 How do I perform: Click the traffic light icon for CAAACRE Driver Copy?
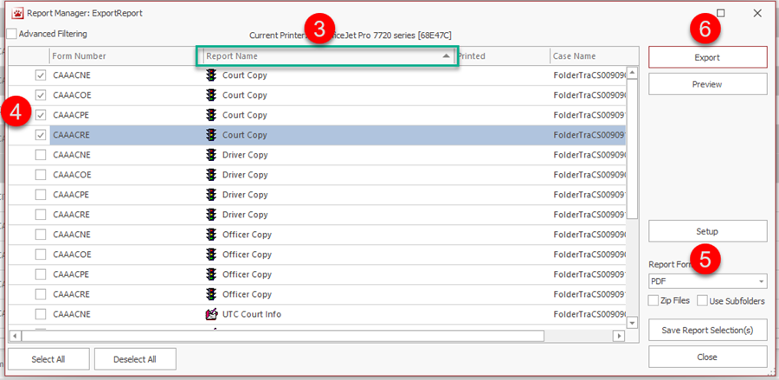(x=211, y=215)
